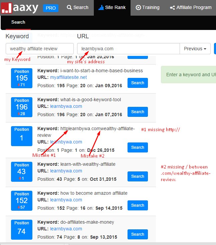Click the Position 196 badge

22,107
